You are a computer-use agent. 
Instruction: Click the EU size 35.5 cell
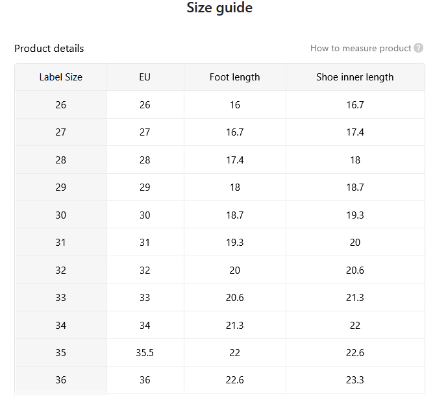coord(145,353)
